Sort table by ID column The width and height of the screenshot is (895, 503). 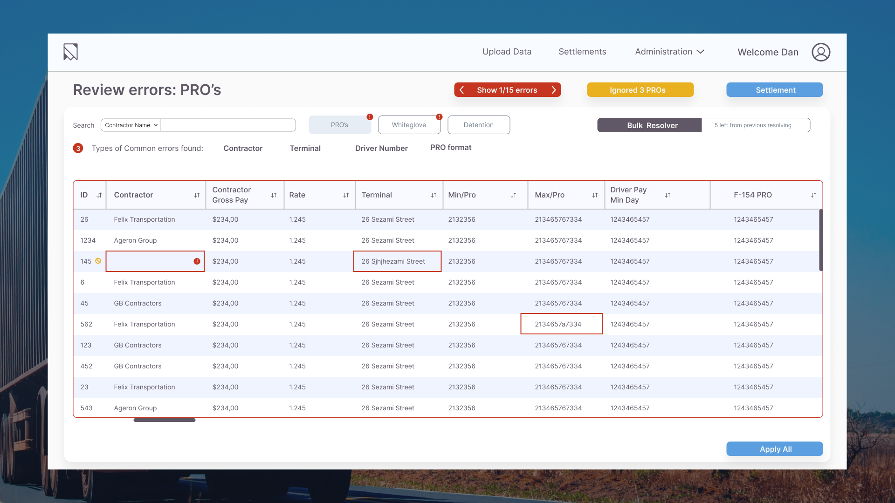(99, 195)
